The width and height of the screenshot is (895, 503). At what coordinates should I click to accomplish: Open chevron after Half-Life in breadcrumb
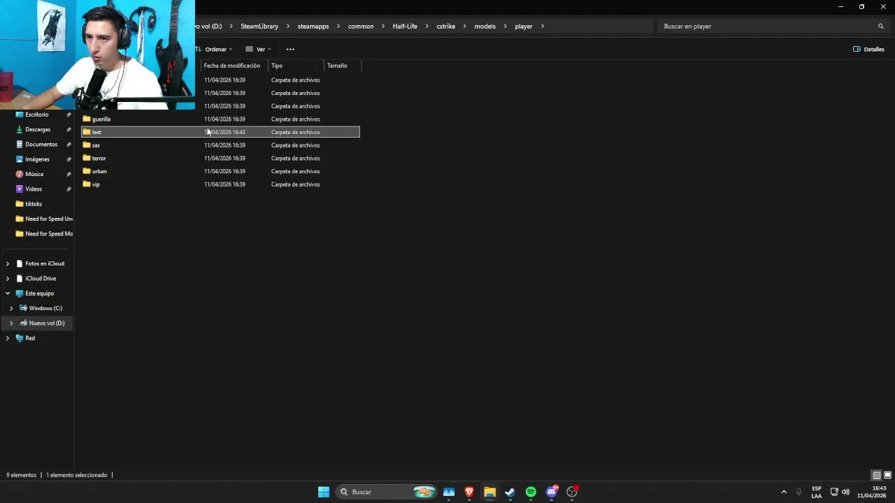point(427,26)
